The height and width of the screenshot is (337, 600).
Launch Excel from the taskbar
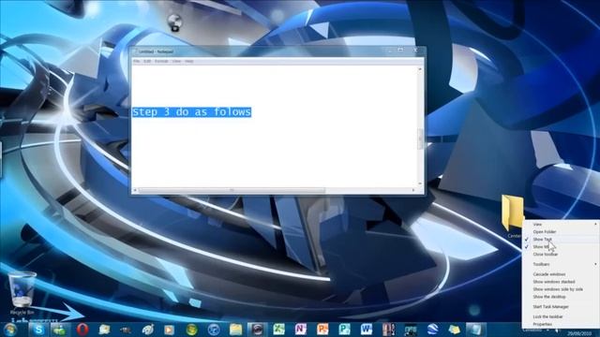[279, 330]
